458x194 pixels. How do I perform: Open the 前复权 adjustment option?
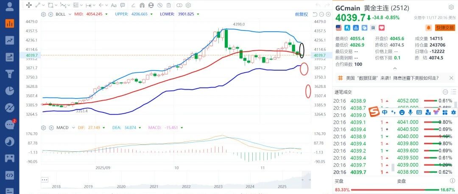coord(302,14)
